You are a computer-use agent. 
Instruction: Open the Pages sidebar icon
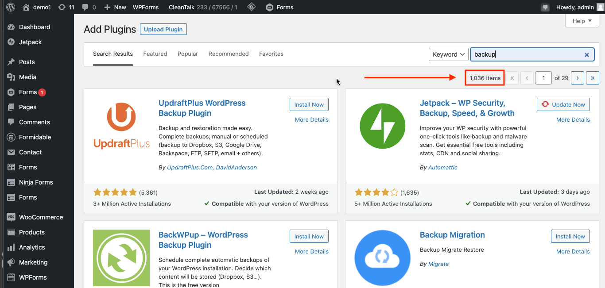[12, 107]
